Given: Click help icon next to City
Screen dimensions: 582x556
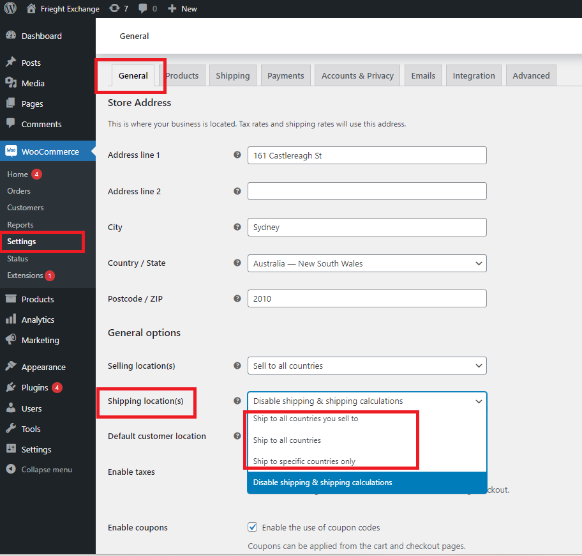Looking at the screenshot, I should (237, 227).
